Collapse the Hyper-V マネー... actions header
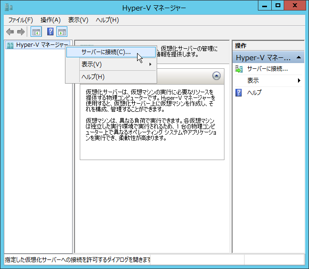 (268, 58)
